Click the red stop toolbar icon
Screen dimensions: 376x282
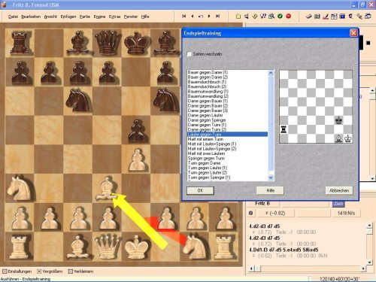tap(289, 17)
